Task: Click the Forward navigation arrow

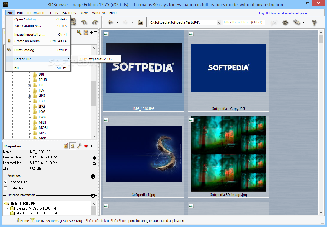Action: (x=125, y=22)
